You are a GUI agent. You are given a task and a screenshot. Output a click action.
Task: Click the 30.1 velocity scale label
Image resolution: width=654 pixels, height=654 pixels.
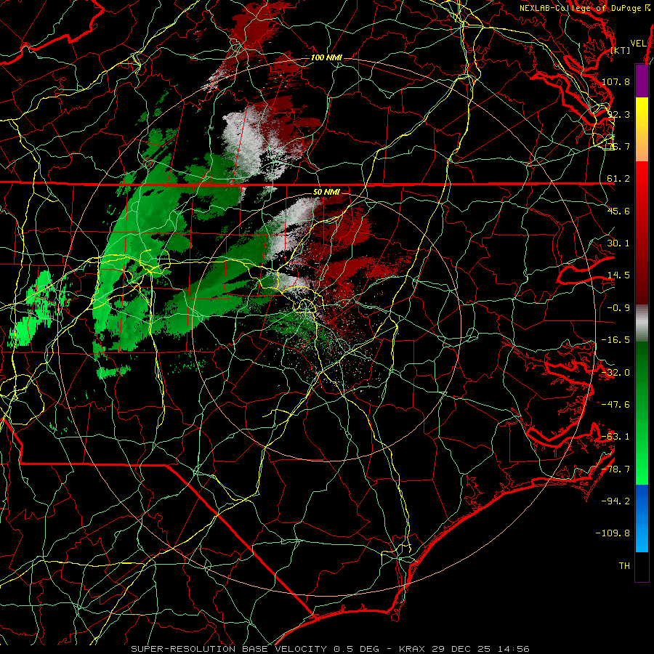pos(618,243)
